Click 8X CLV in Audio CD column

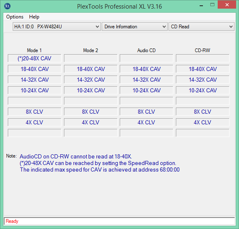coord(146,112)
